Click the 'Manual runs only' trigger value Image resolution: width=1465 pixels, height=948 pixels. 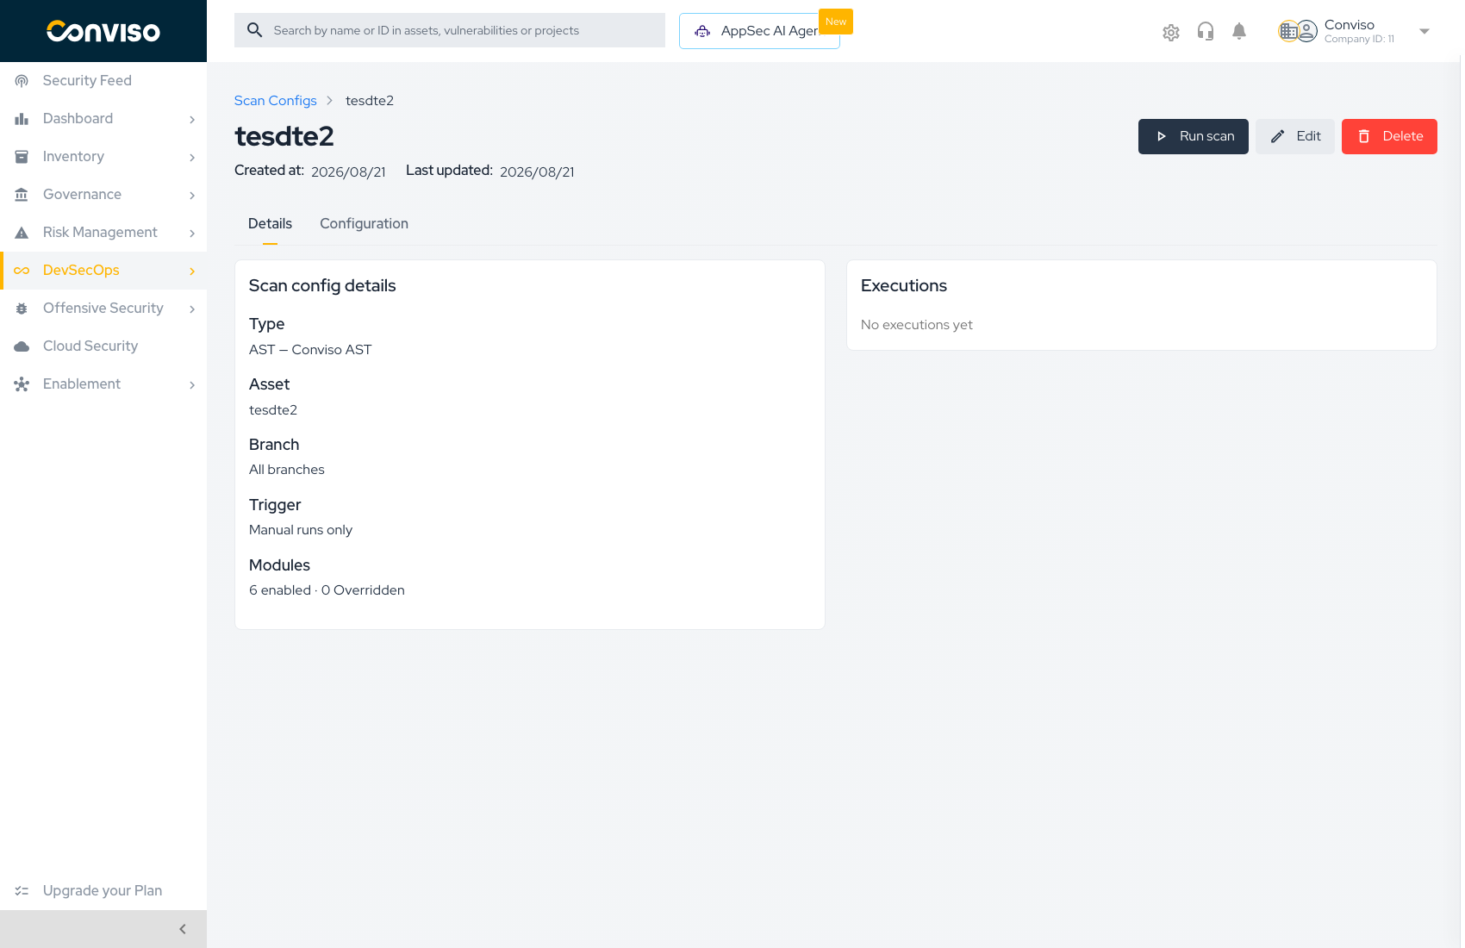(301, 530)
